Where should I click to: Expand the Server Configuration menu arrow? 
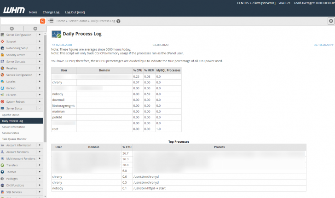40,35
